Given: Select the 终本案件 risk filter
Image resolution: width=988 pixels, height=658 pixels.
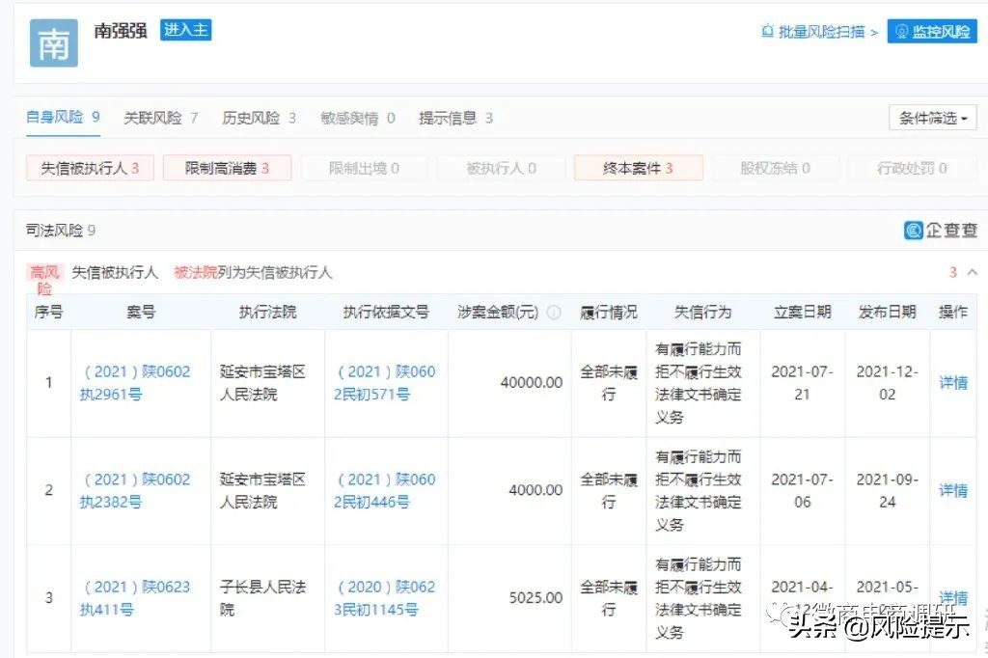Looking at the screenshot, I should point(639,167).
